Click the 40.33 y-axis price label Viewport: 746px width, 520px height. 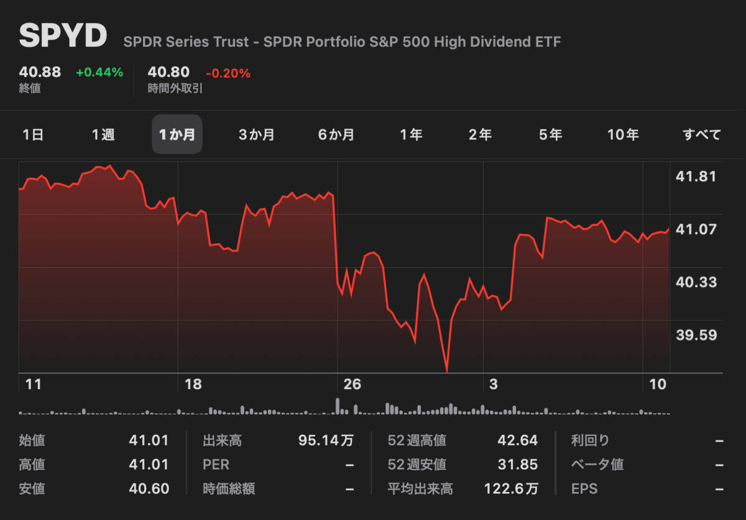pos(696,282)
